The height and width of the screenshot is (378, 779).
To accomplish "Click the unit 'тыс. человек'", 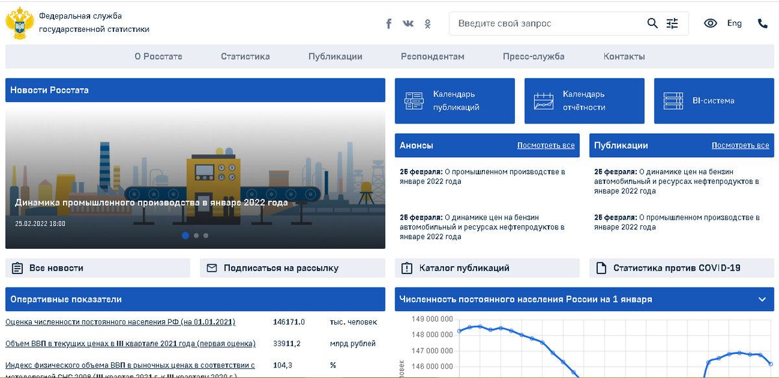I will (353, 322).
